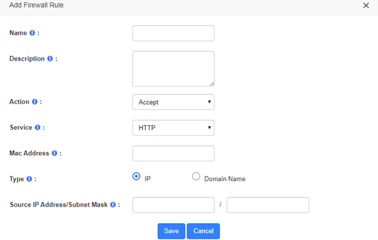Focus the Name input field

click(173, 33)
